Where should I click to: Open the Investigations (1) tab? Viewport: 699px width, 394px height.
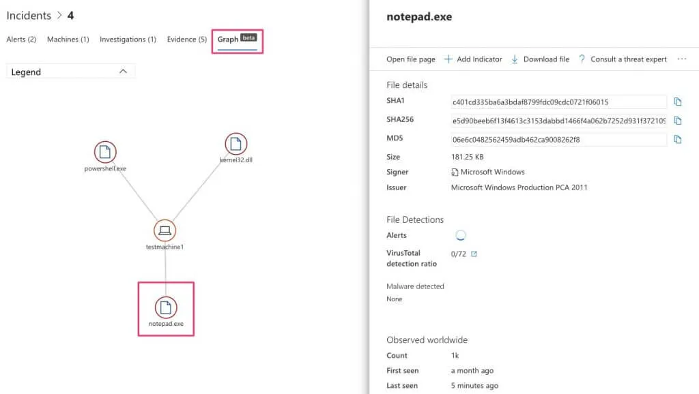pos(128,39)
